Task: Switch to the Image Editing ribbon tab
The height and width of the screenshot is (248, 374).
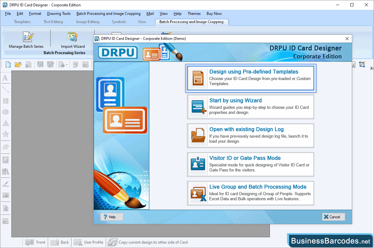Action: 88,22
